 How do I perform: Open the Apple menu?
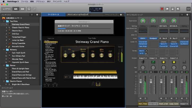point(3,2)
